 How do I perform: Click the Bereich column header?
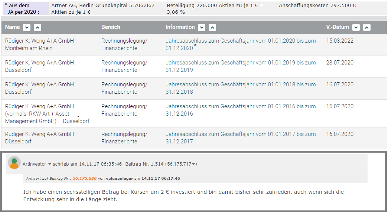point(111,27)
